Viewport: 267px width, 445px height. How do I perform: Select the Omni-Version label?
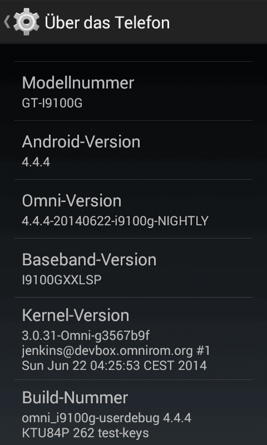72,201
